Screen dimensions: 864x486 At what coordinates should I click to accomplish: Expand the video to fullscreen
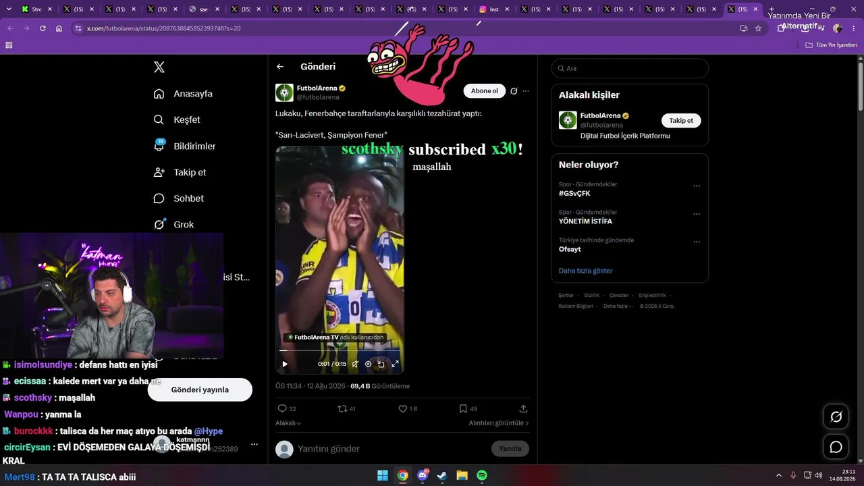click(395, 364)
